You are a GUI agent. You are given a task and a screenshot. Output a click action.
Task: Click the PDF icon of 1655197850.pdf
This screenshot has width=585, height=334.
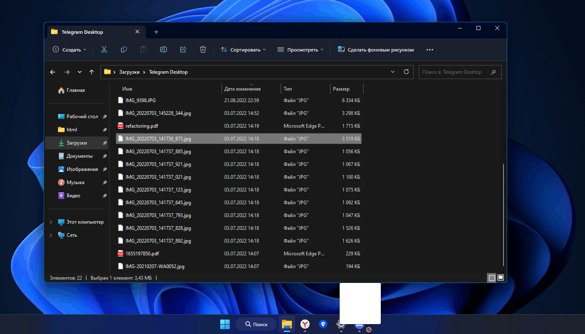click(121, 253)
